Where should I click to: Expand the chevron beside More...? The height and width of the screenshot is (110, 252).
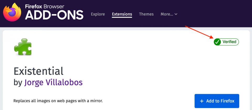tap(176, 14)
